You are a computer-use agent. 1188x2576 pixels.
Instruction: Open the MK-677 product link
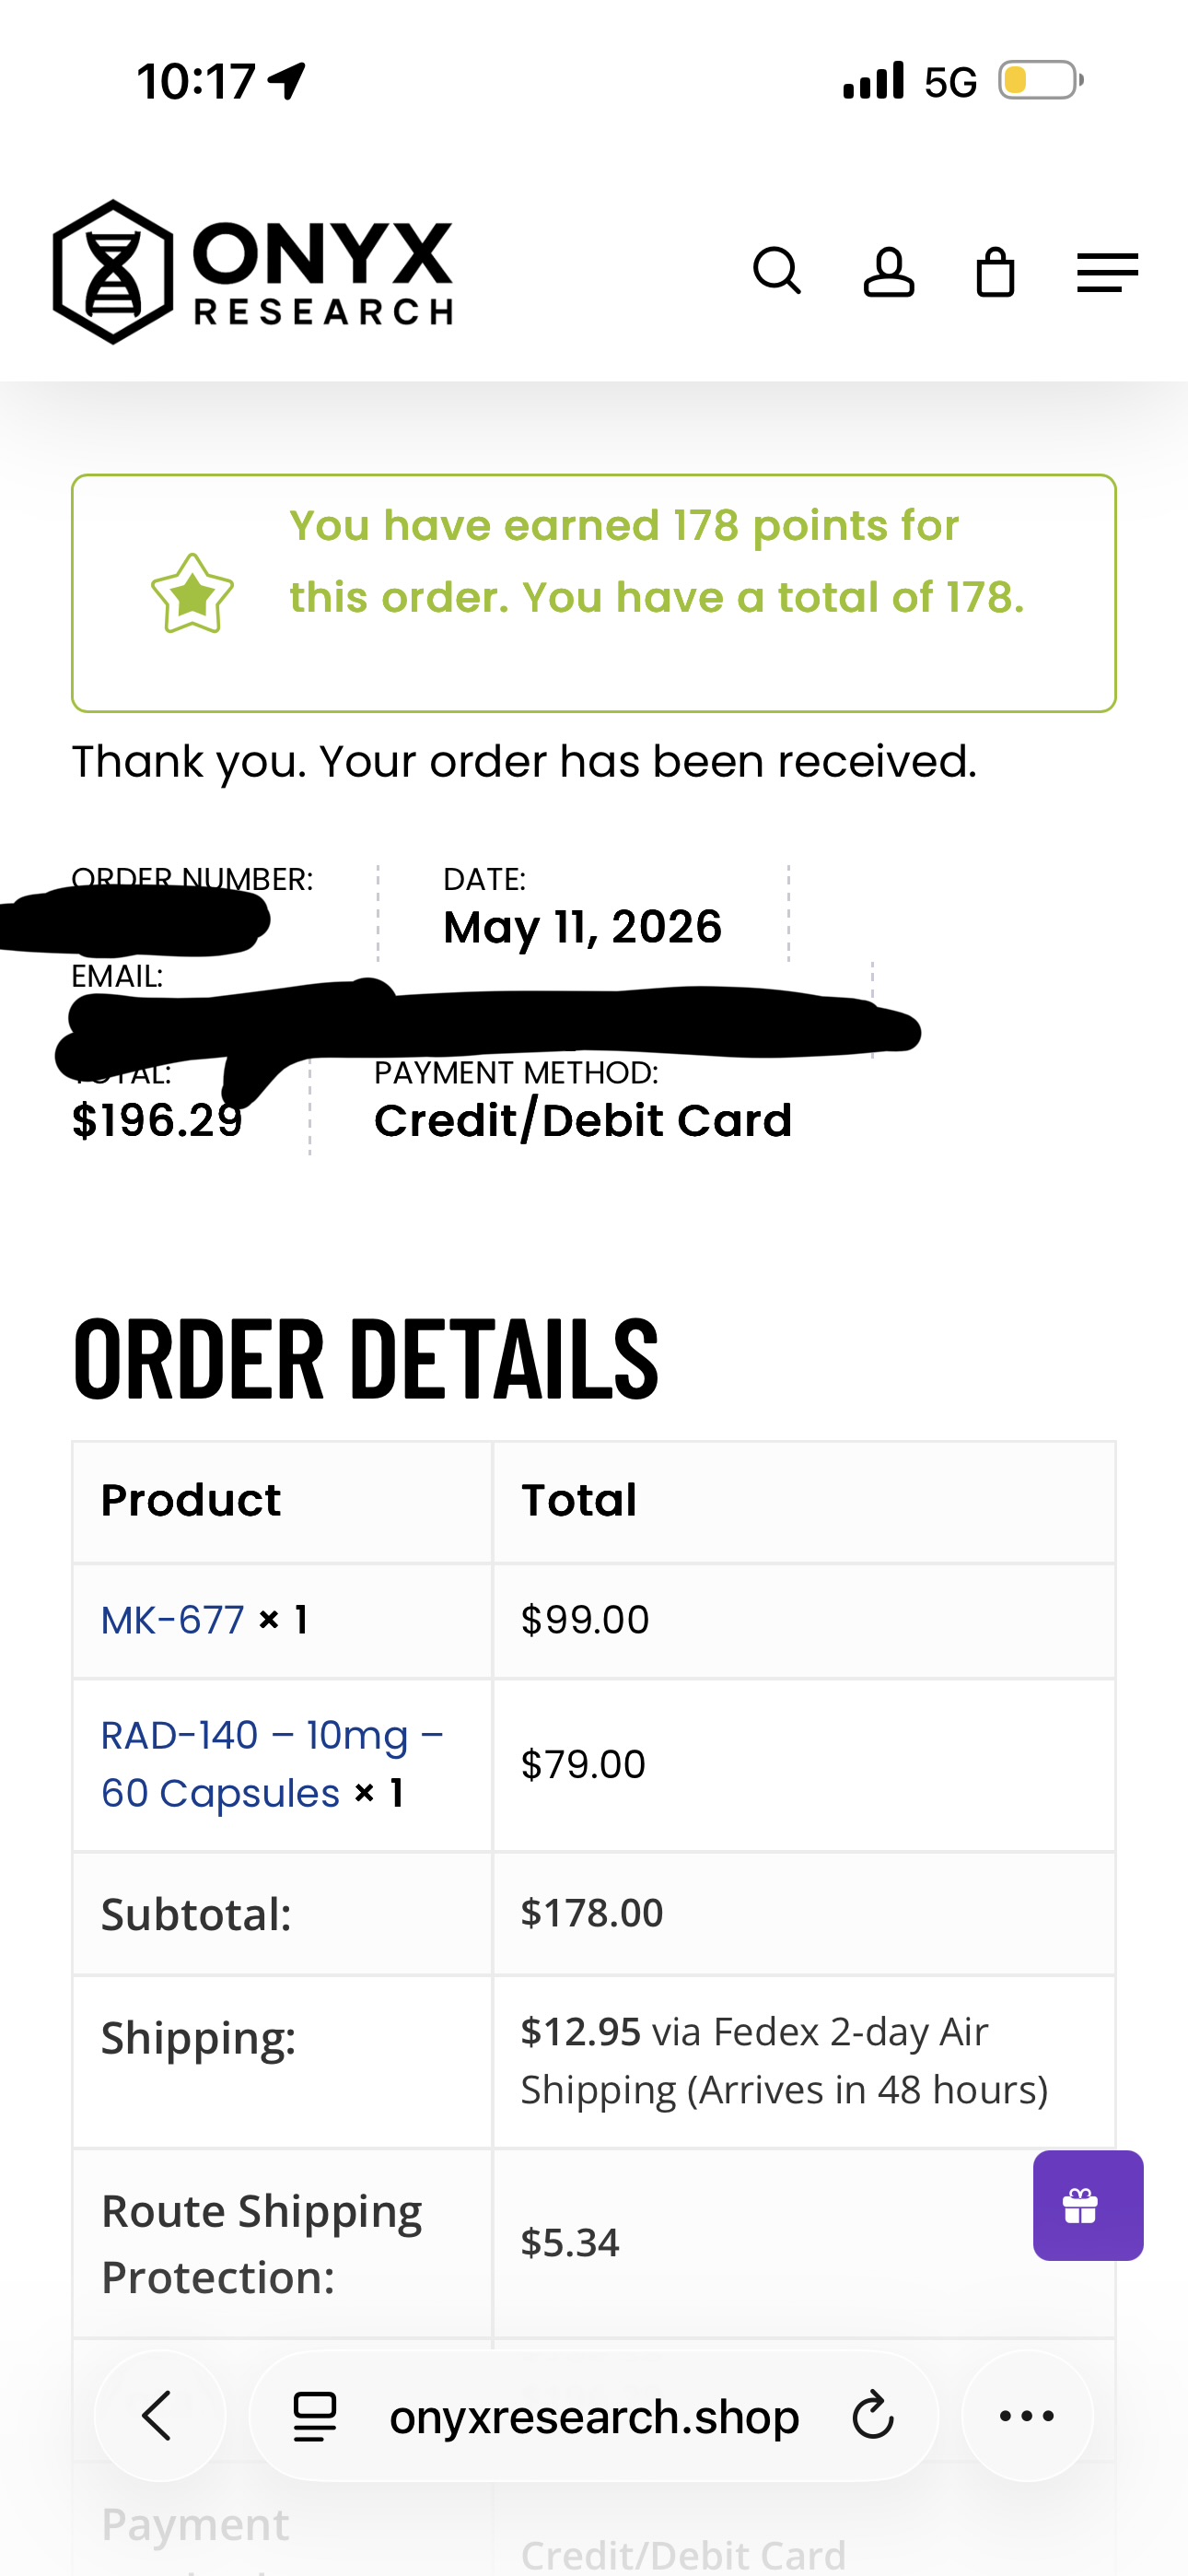[173, 1620]
